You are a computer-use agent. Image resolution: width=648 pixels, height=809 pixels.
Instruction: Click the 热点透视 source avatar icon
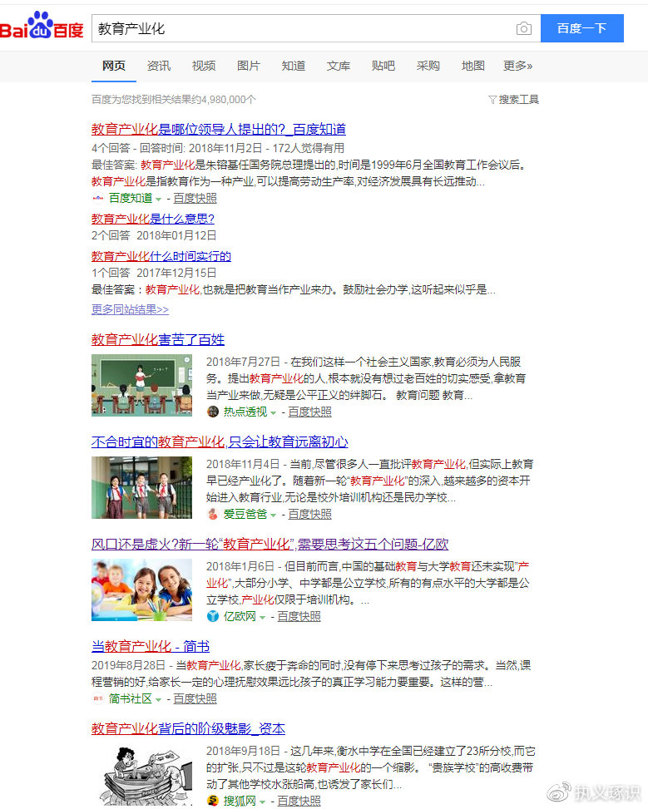(x=213, y=412)
